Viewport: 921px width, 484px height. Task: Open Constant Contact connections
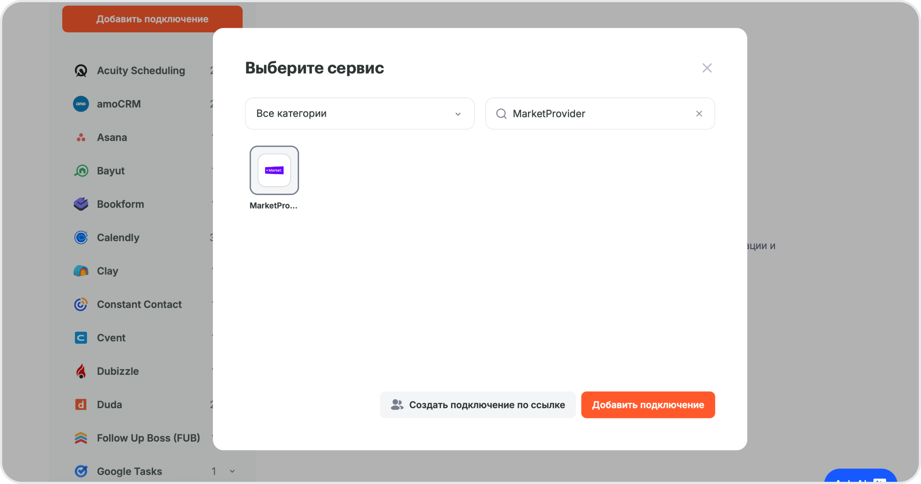tap(139, 304)
